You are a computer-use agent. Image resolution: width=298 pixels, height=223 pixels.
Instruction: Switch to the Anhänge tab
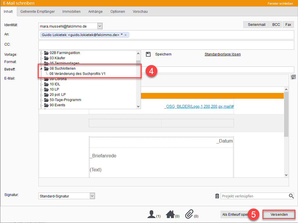point(95,12)
